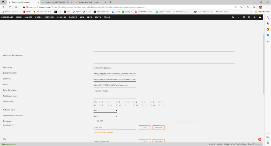Expand the favorites bar overflow chevron
This screenshot has height=146, width=271.
251,12
